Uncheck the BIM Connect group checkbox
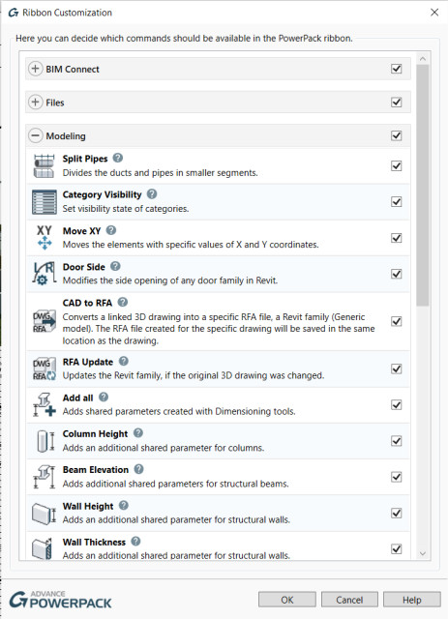The height and width of the screenshot is (619, 448). pyautogui.click(x=397, y=69)
